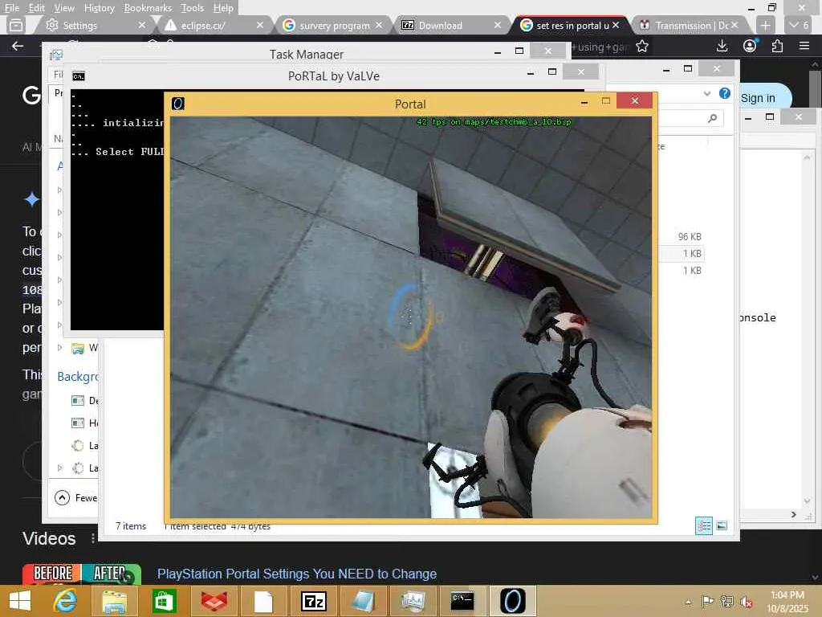Switch to the survery program tab

click(x=332, y=25)
